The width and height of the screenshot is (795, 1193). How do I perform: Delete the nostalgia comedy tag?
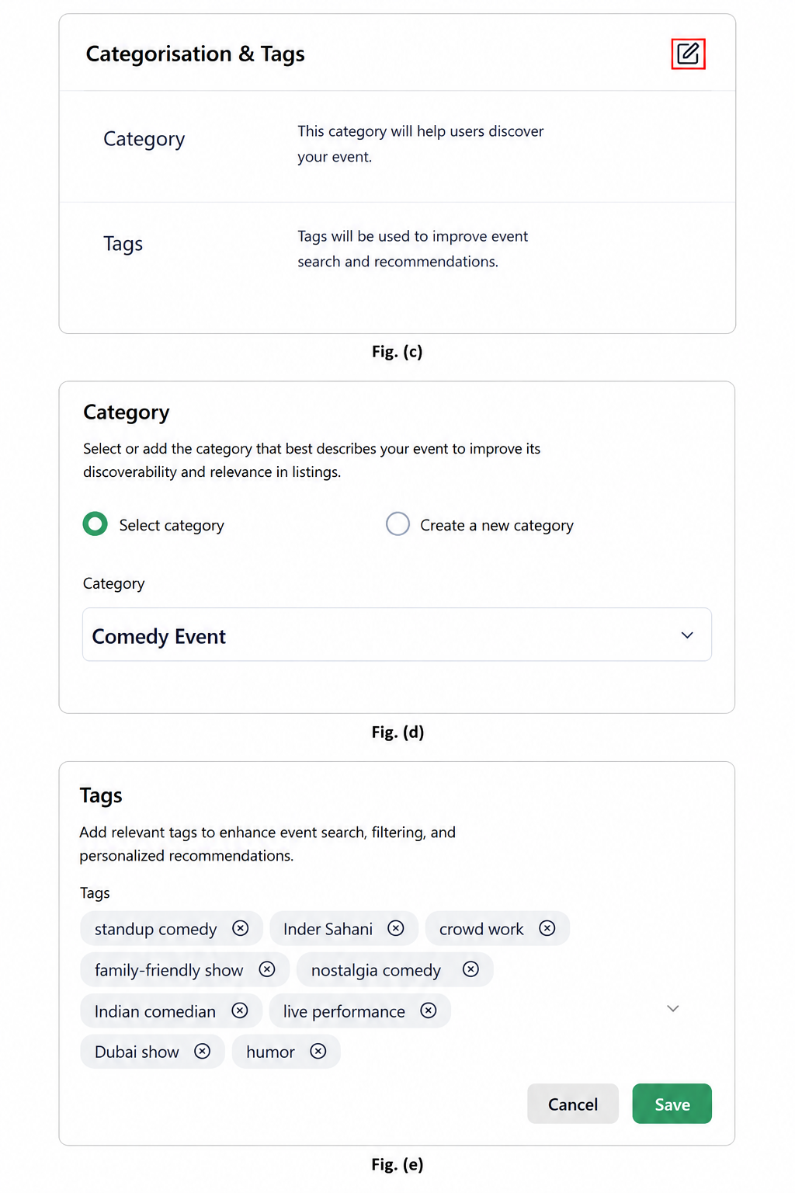point(470,969)
